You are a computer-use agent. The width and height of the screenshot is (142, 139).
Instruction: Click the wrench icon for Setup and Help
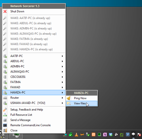coord(5,109)
